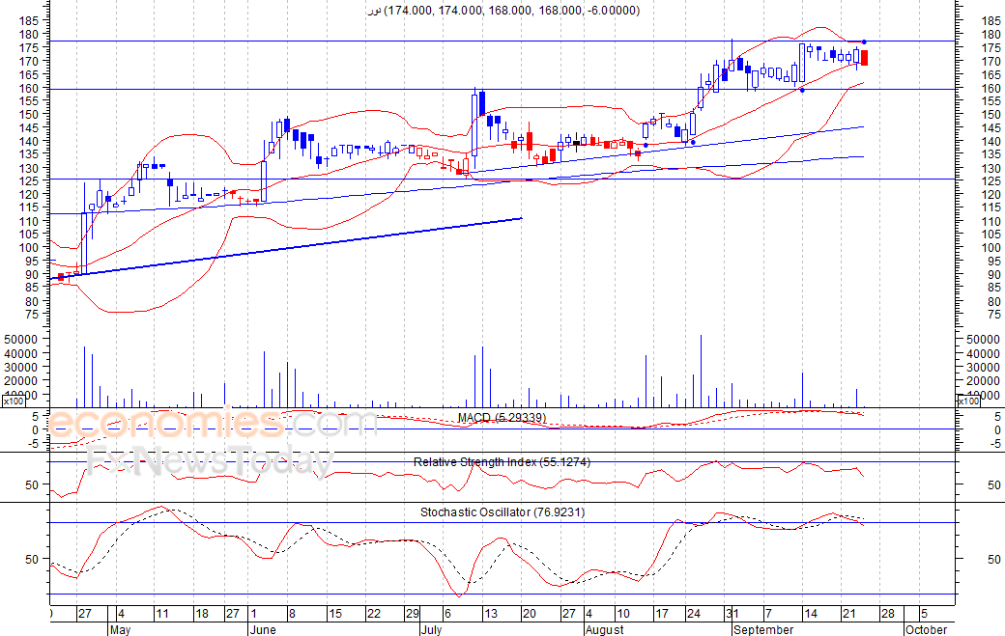Click date label 29 under June
Viewport: 1005px width, 636px height.
point(412,614)
